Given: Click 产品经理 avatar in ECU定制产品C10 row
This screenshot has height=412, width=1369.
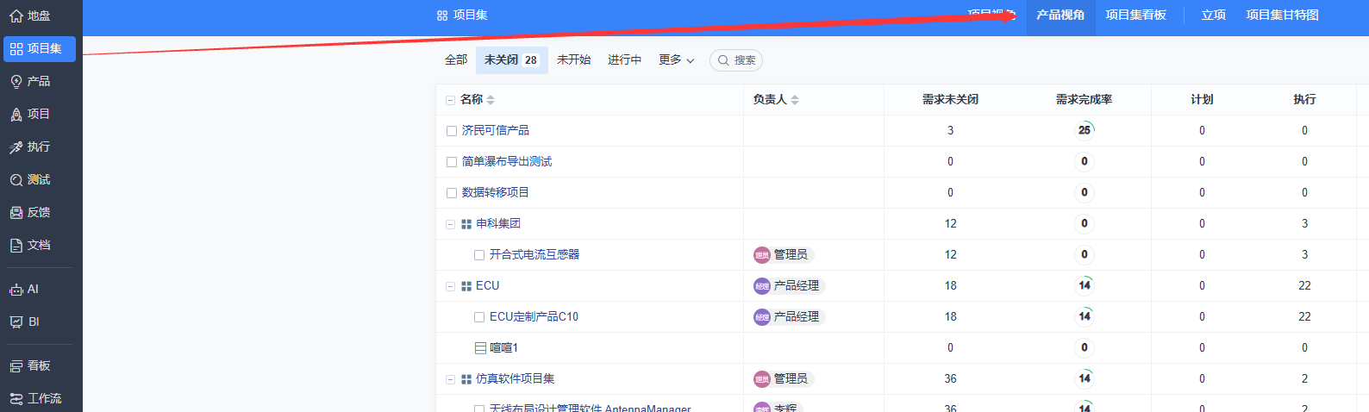Looking at the screenshot, I should coord(762,317).
